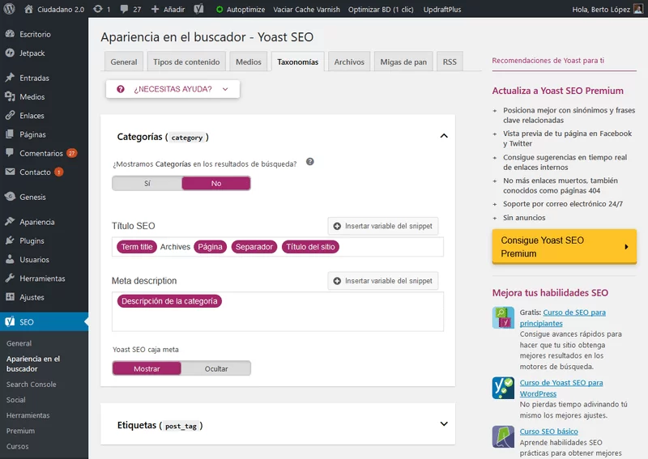
Task: Click the Apariencia paintbrush icon
Action: point(10,222)
